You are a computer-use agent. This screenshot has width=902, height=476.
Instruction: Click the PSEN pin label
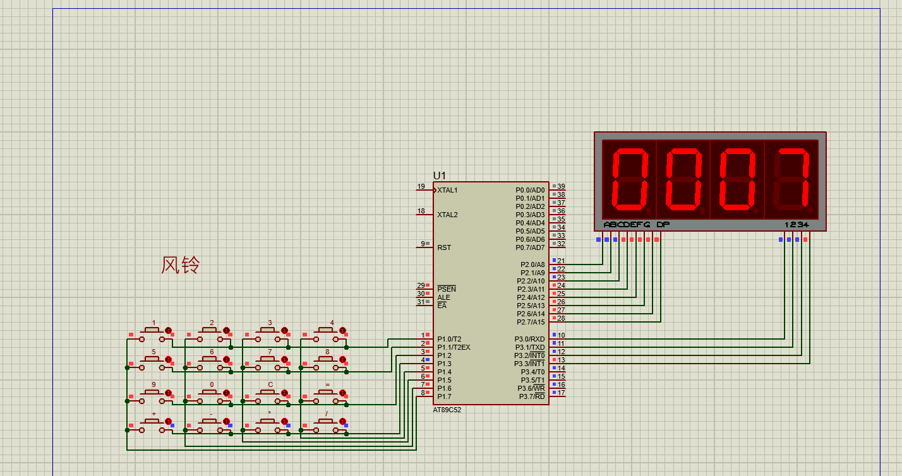(x=447, y=289)
